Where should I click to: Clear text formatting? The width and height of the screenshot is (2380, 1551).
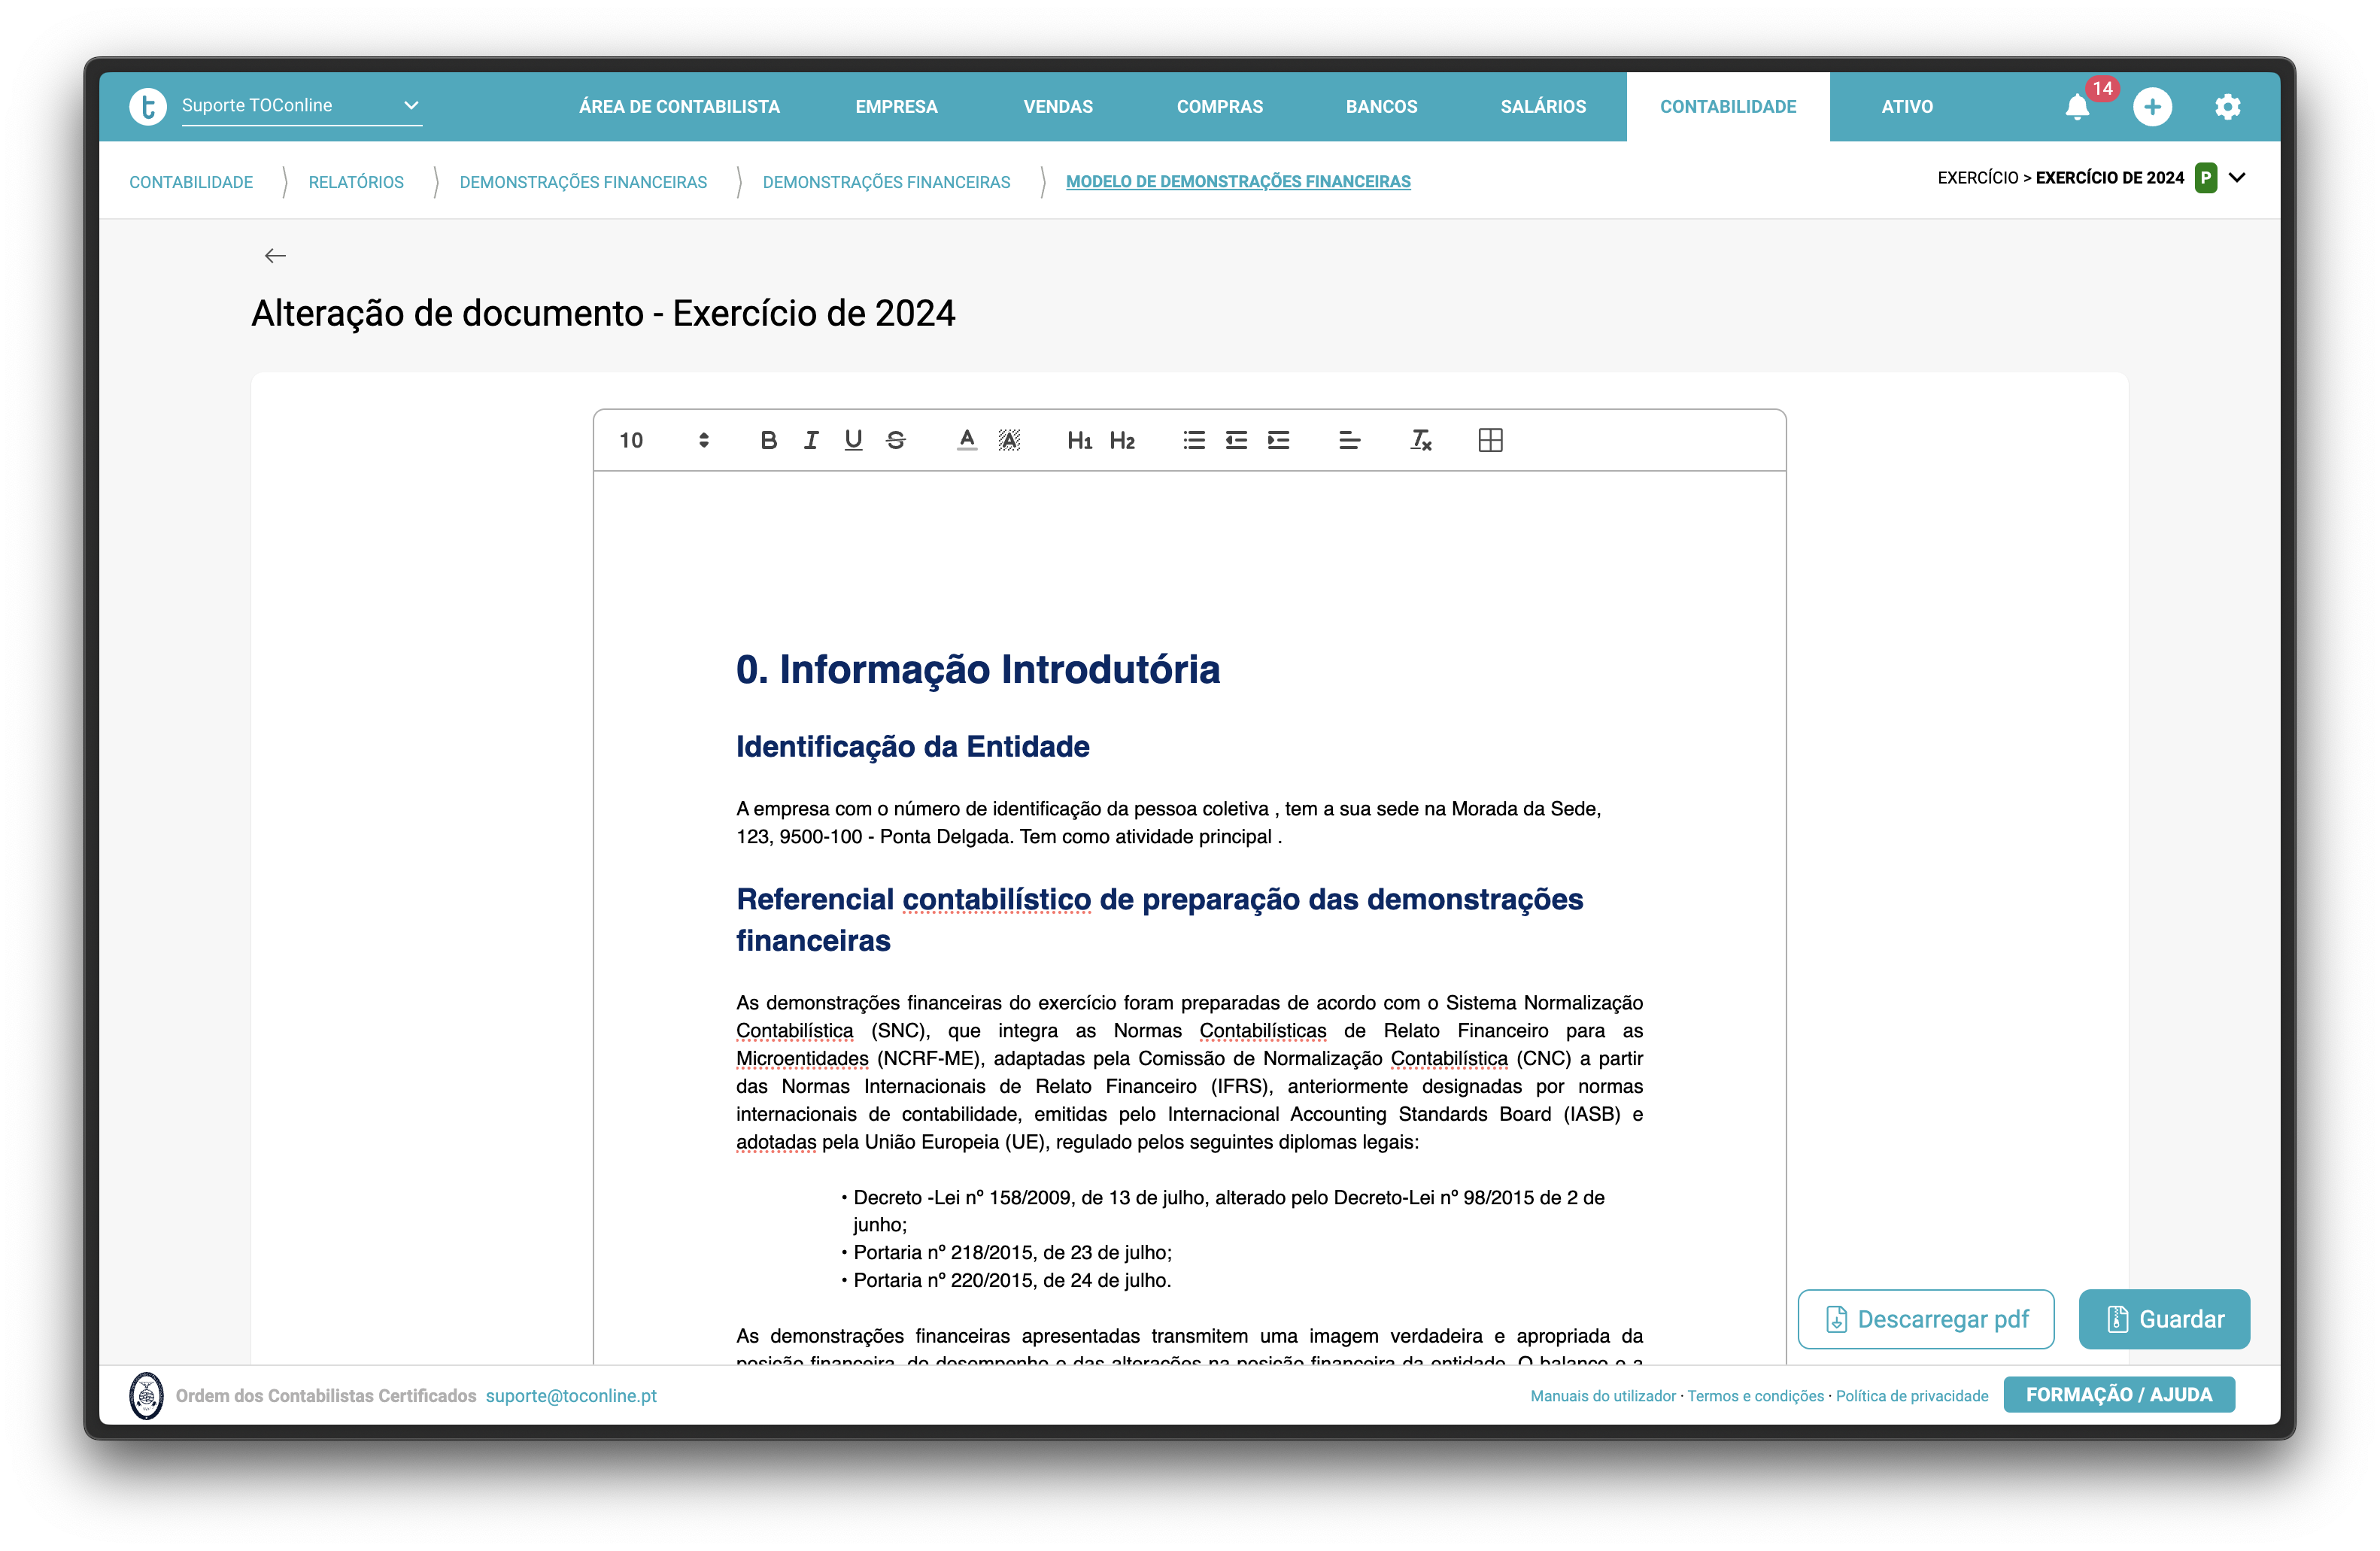tap(1420, 440)
